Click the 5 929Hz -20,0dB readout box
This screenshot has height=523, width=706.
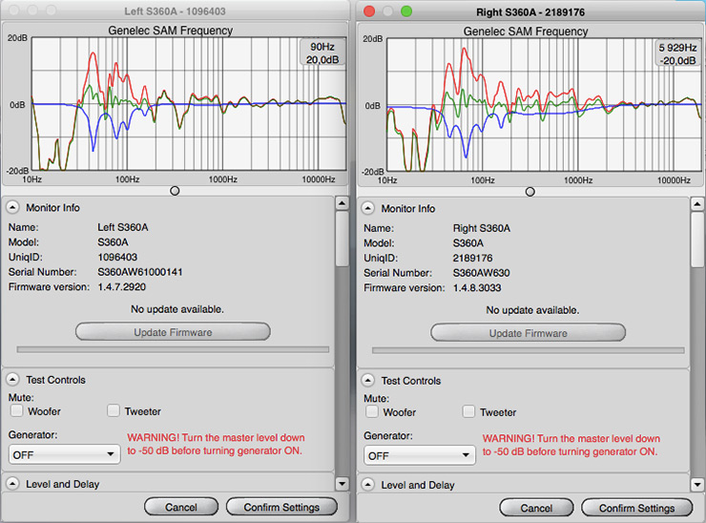[677, 53]
